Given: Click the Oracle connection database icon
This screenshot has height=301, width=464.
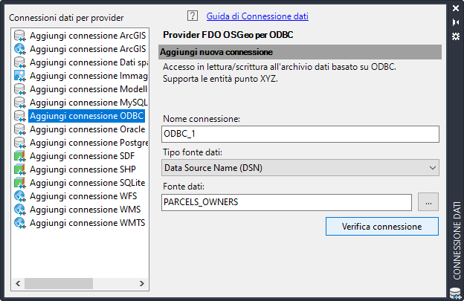Looking at the screenshot, I should [x=19, y=129].
